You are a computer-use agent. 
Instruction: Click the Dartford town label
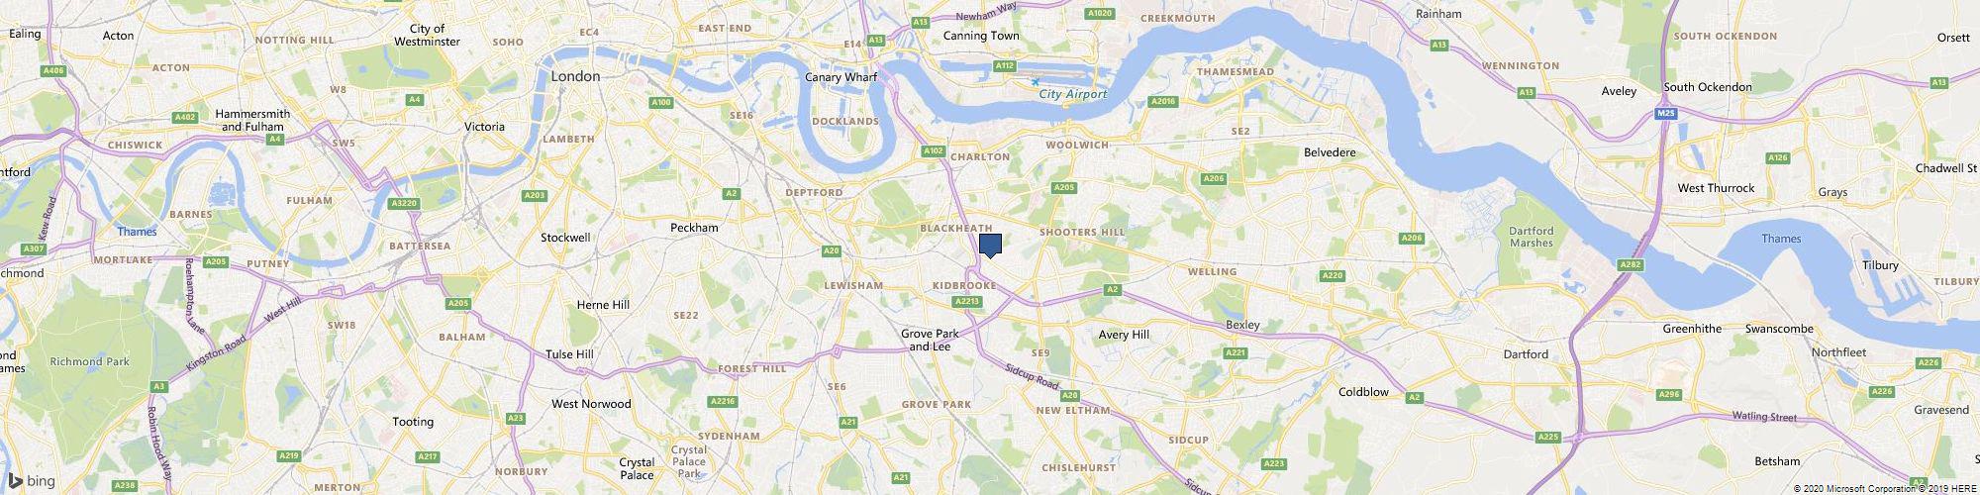click(1526, 354)
